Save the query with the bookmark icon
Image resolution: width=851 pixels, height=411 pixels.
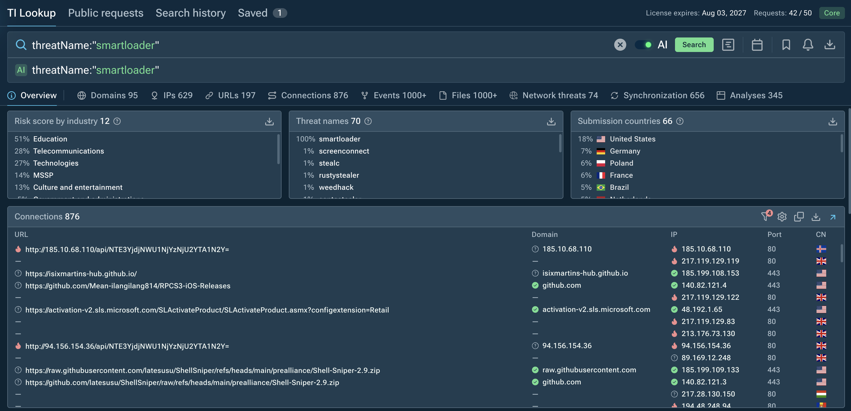click(x=786, y=44)
